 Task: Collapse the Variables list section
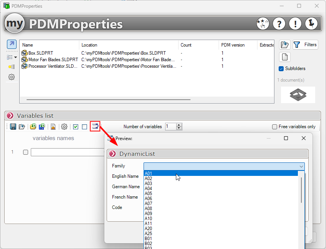pos(10,115)
